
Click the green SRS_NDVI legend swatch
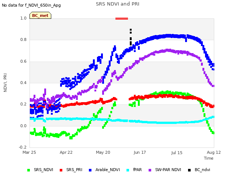tap(29, 170)
